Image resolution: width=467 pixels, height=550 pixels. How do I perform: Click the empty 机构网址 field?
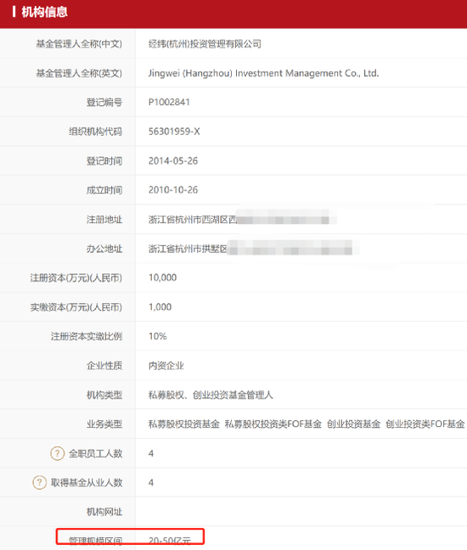point(301,512)
